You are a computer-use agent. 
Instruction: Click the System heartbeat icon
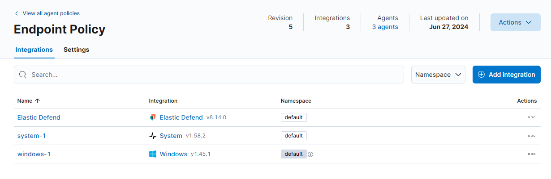coord(153,136)
